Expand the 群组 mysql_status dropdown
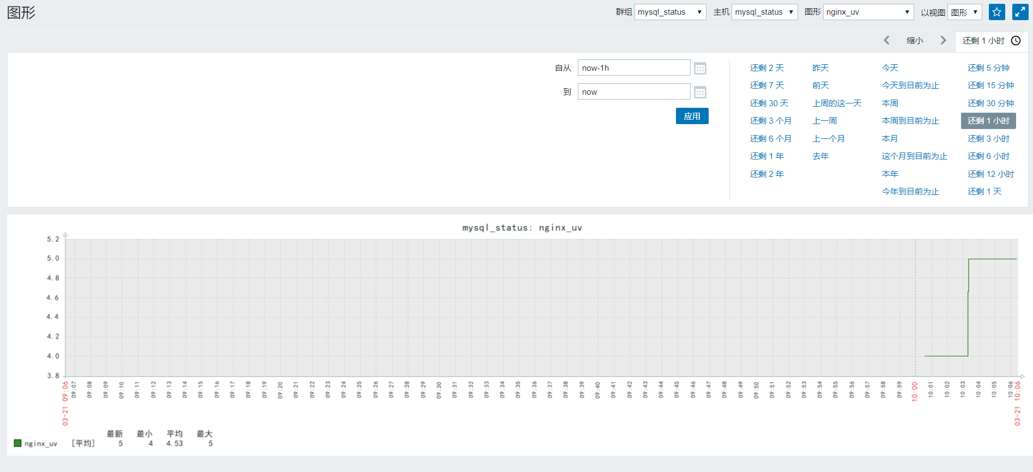The width and height of the screenshot is (1033, 472). (670, 12)
